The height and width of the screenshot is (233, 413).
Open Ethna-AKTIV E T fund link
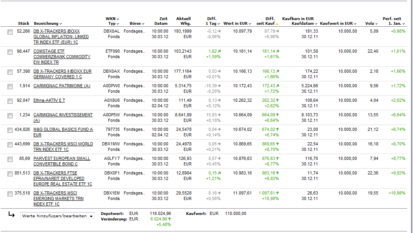point(49,100)
